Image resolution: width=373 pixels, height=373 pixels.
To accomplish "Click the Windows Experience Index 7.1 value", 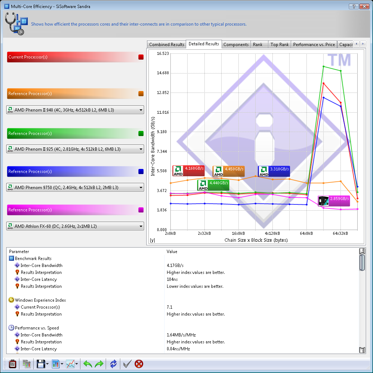I will pyautogui.click(x=170, y=307).
